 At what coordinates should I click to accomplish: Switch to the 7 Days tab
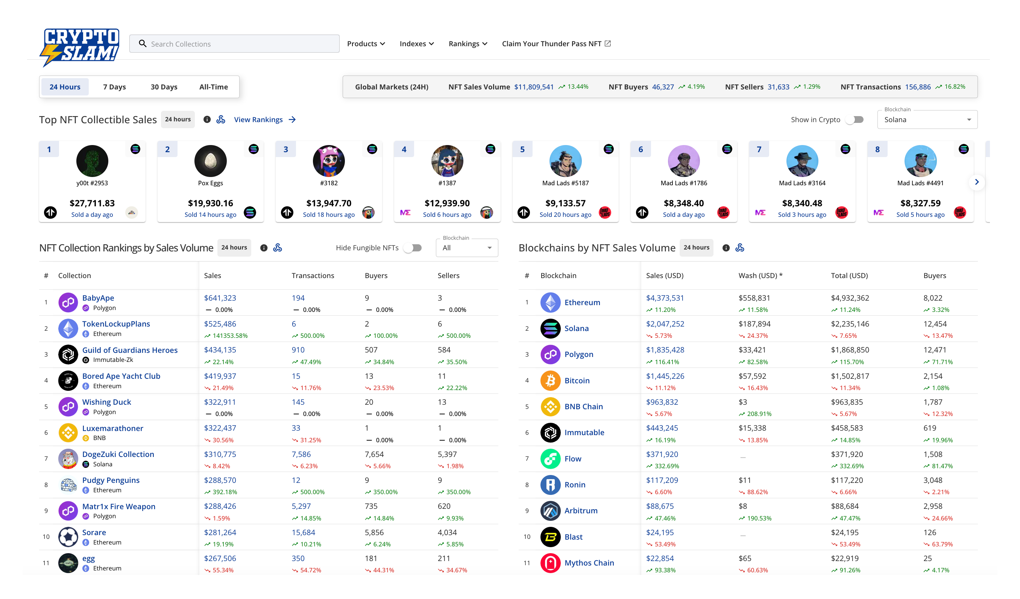pos(114,86)
